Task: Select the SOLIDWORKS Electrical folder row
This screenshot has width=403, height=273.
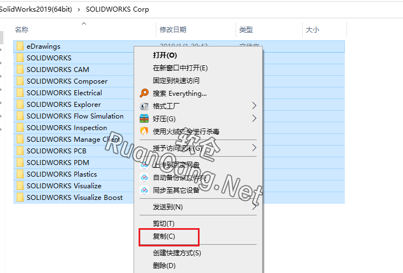Action: [x=64, y=92]
